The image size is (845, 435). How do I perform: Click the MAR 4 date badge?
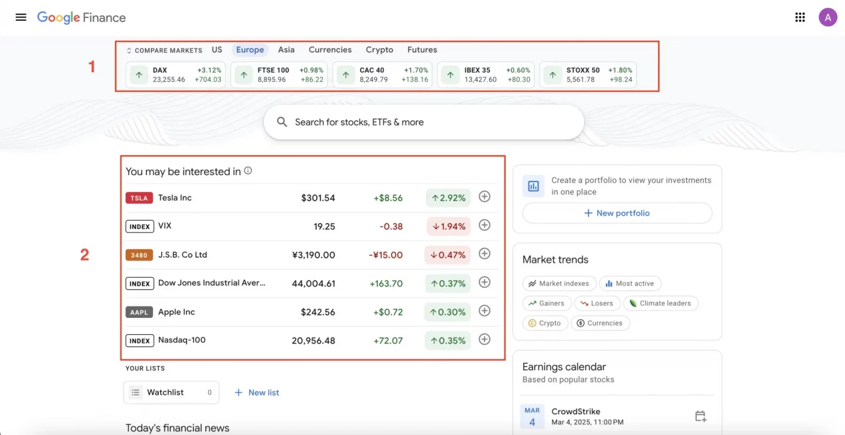tap(532, 416)
